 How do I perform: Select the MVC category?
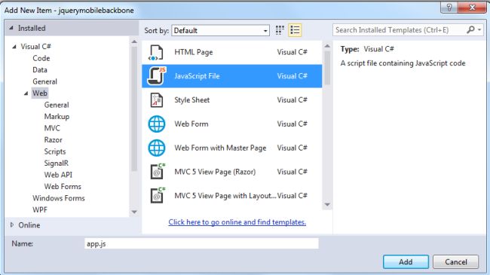tap(52, 128)
